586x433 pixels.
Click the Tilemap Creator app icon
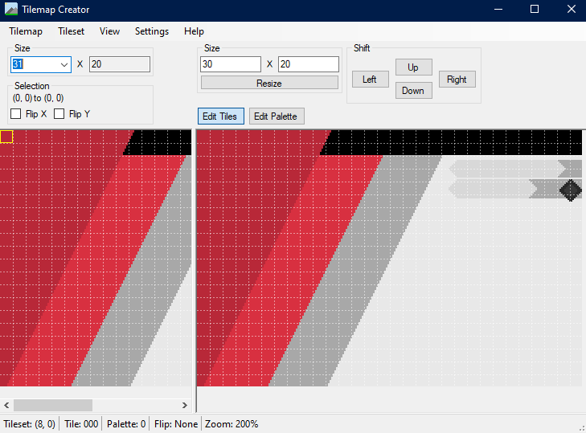(x=11, y=10)
